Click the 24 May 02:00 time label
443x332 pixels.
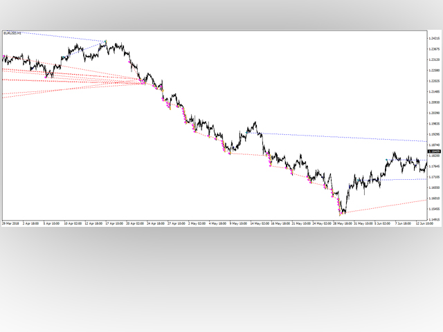(x=322, y=223)
